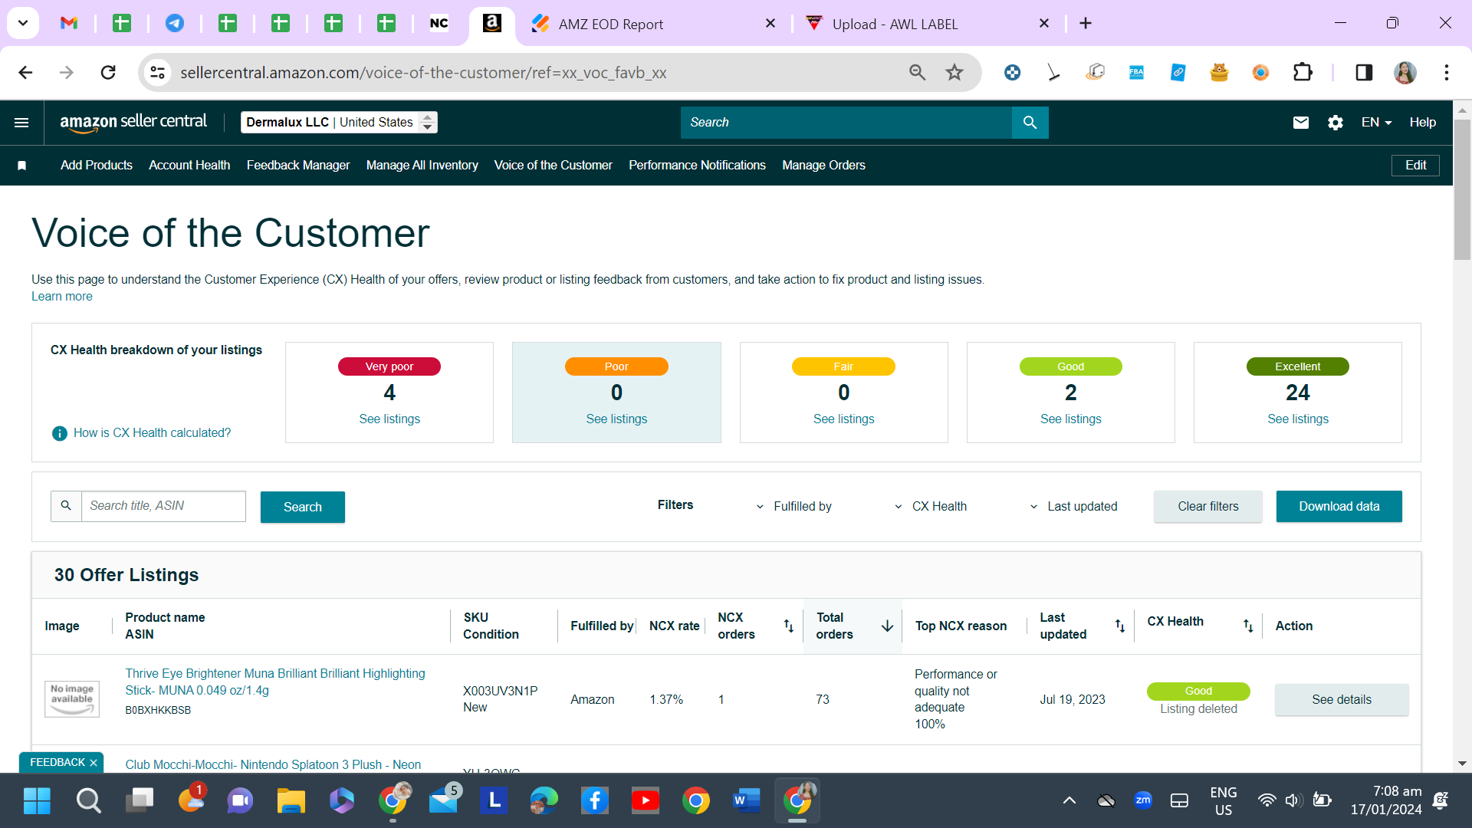Click the browser address bar URL
The width and height of the screenshot is (1472, 828).
click(423, 73)
